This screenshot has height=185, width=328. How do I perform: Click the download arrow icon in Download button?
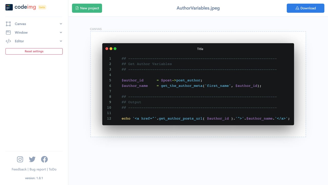tap(297, 8)
